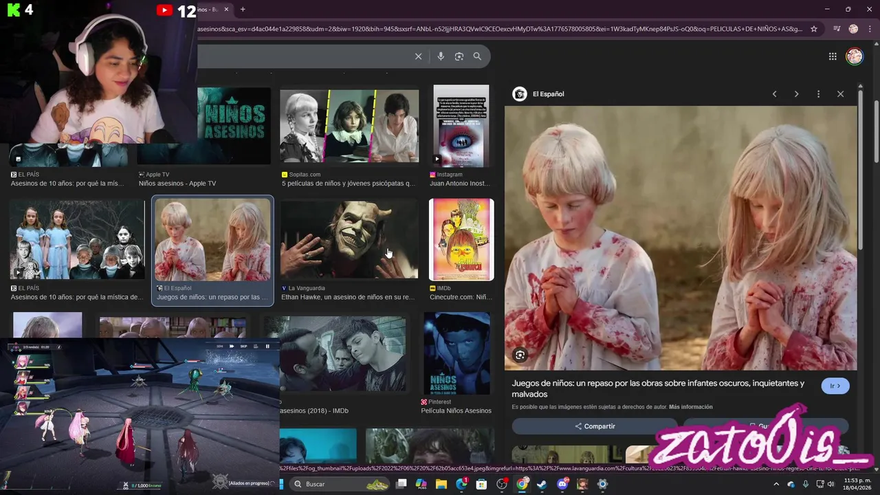Open Settings gear from the taskbar
The image size is (880, 495).
tap(602, 484)
